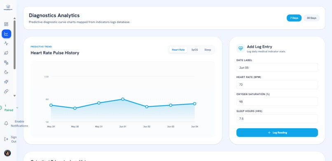Switch to the SpO2 chart tab

(x=194, y=50)
